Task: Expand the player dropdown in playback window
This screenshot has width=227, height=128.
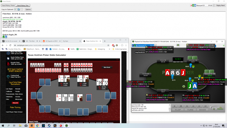Action: point(155,45)
